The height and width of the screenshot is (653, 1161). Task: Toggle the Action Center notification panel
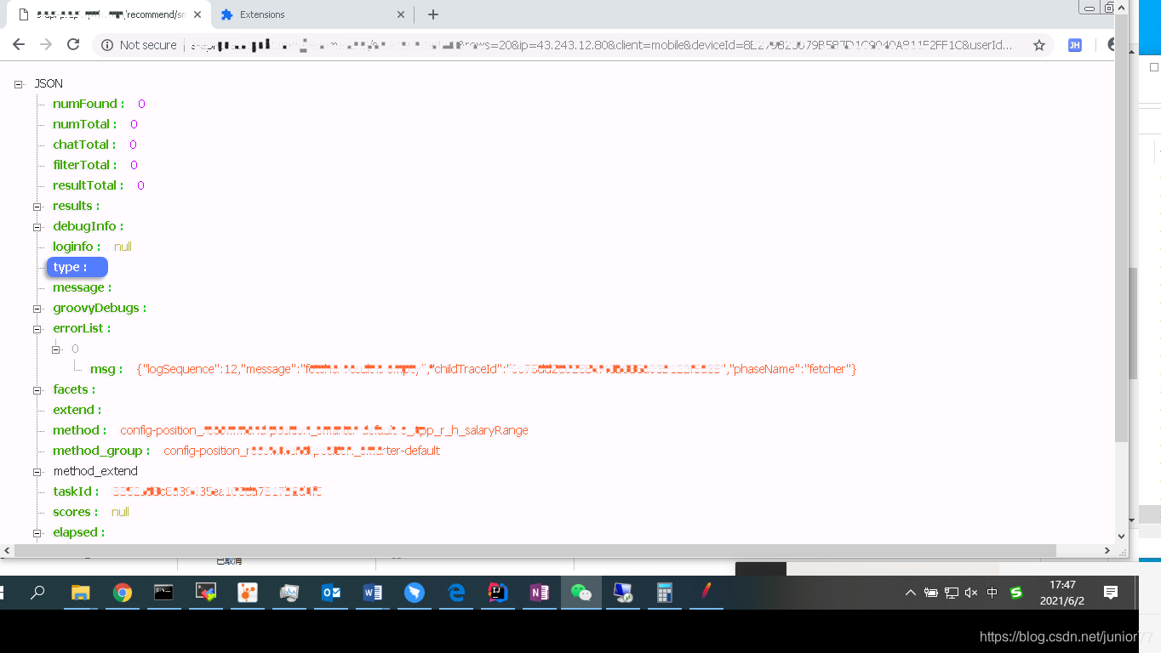point(1111,593)
